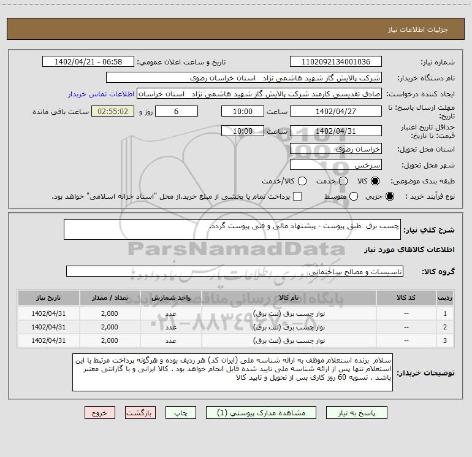Click the unit عدد in row 1
Screen dimensions: 472x457
(170, 314)
